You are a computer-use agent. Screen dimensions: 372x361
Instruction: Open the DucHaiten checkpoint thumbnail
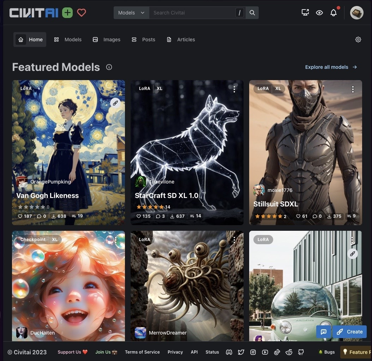[68, 286]
